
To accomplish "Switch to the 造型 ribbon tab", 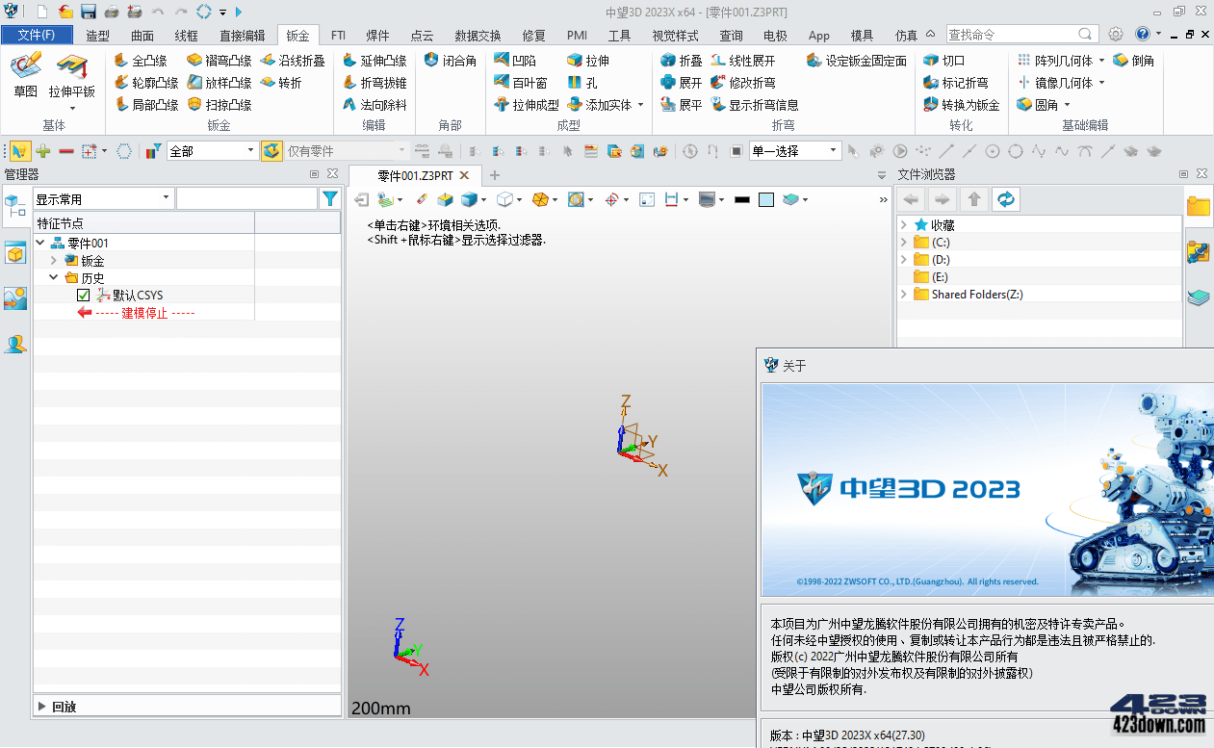I will coord(96,35).
